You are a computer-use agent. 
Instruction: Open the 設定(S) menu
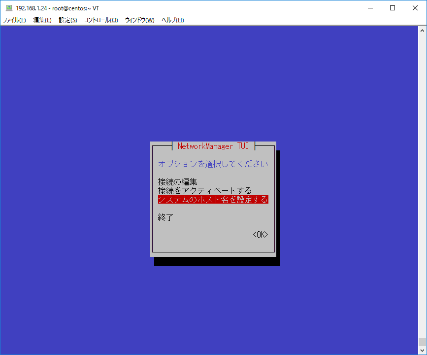68,20
